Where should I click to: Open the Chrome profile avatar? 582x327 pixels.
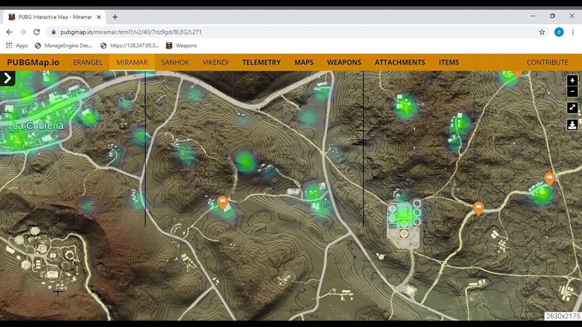(559, 32)
